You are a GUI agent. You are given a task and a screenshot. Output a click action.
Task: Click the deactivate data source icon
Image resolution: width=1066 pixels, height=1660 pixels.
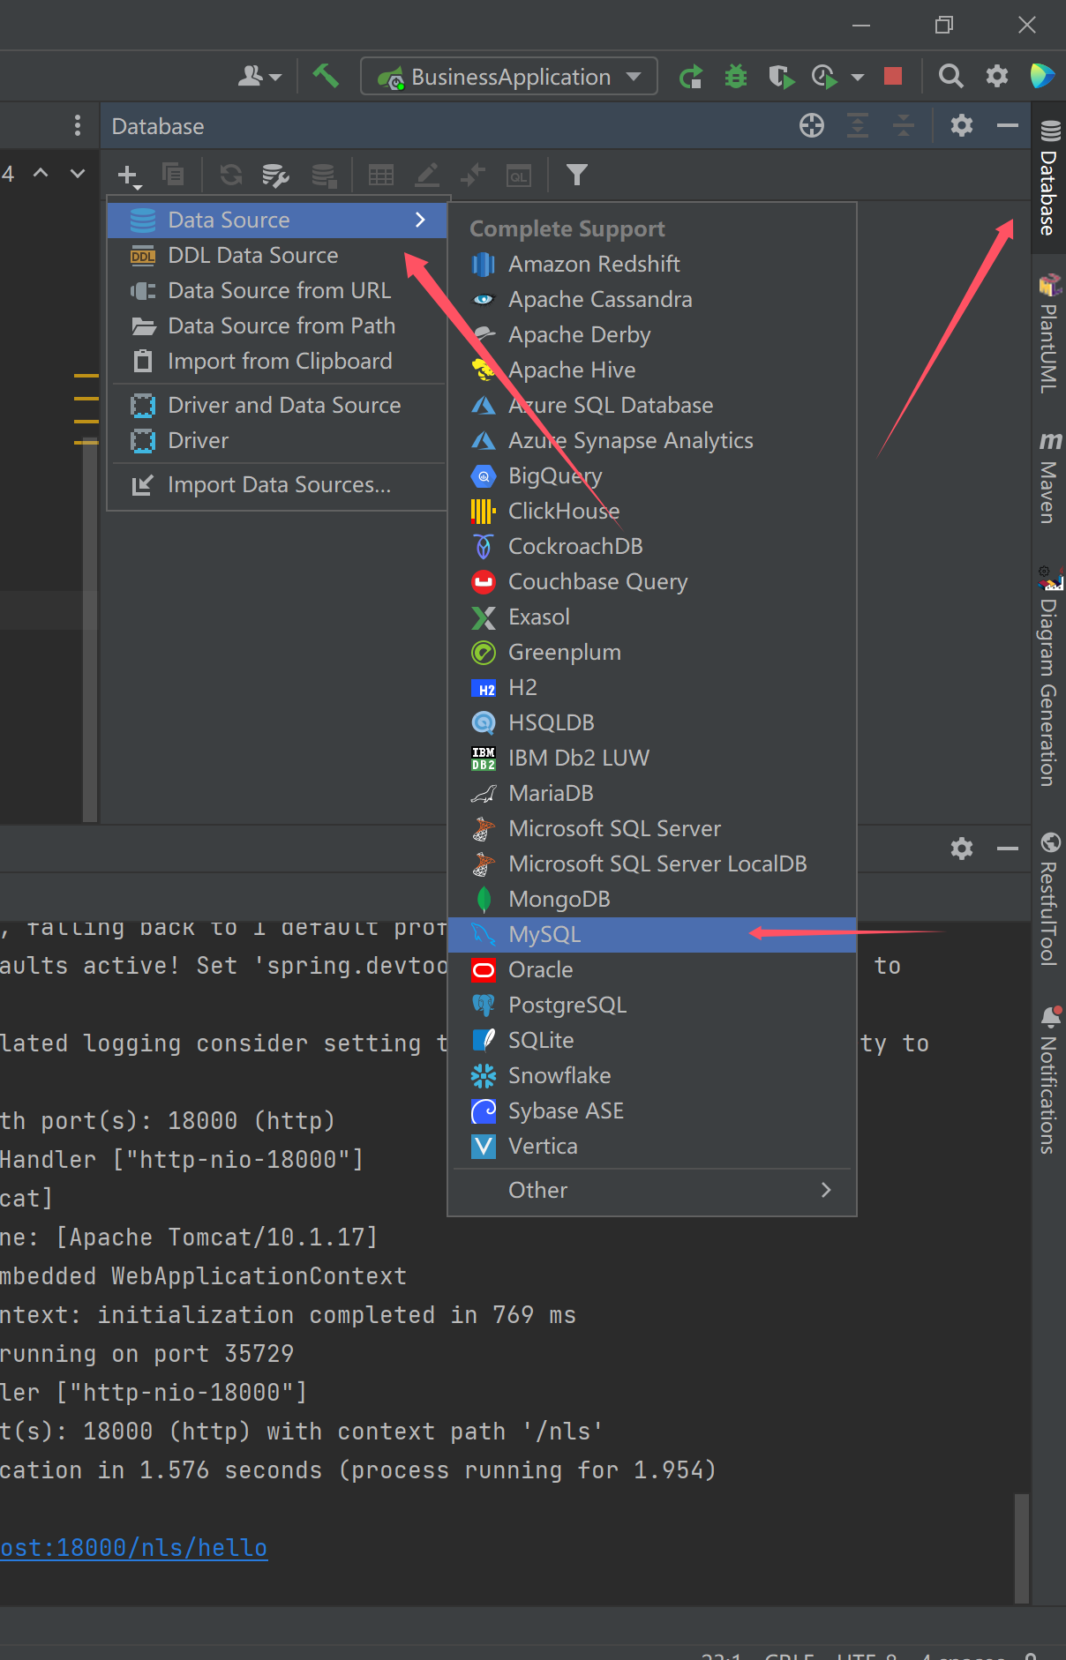point(324,176)
